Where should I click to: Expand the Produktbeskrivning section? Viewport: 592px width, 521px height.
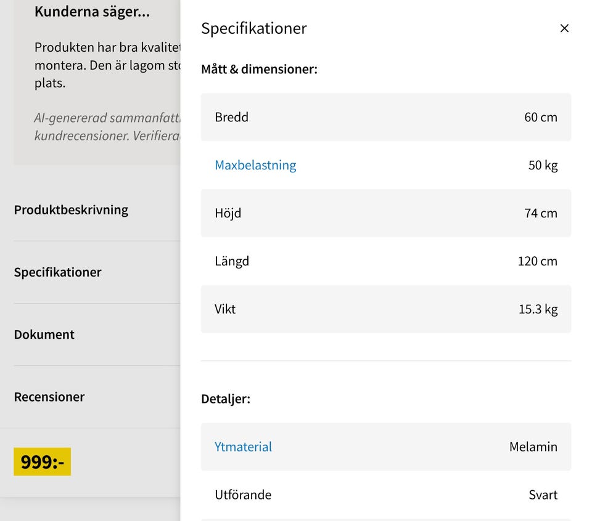(71, 210)
